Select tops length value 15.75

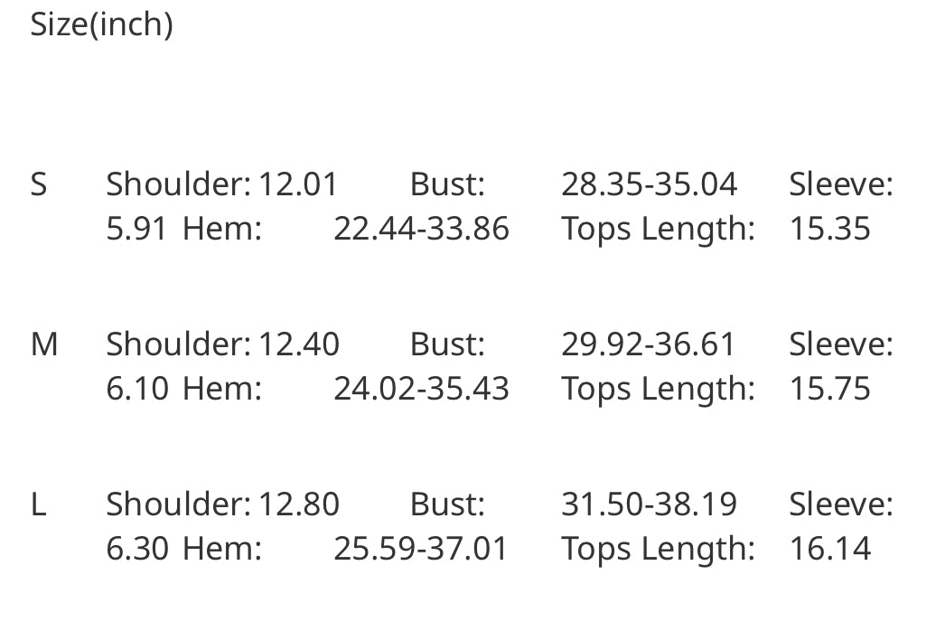point(829,389)
